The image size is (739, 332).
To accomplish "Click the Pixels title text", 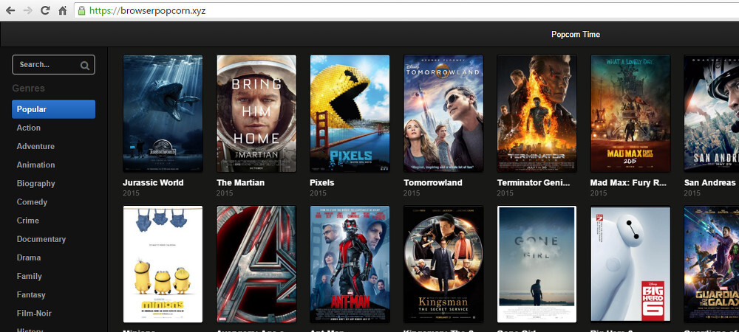I will pyautogui.click(x=322, y=182).
